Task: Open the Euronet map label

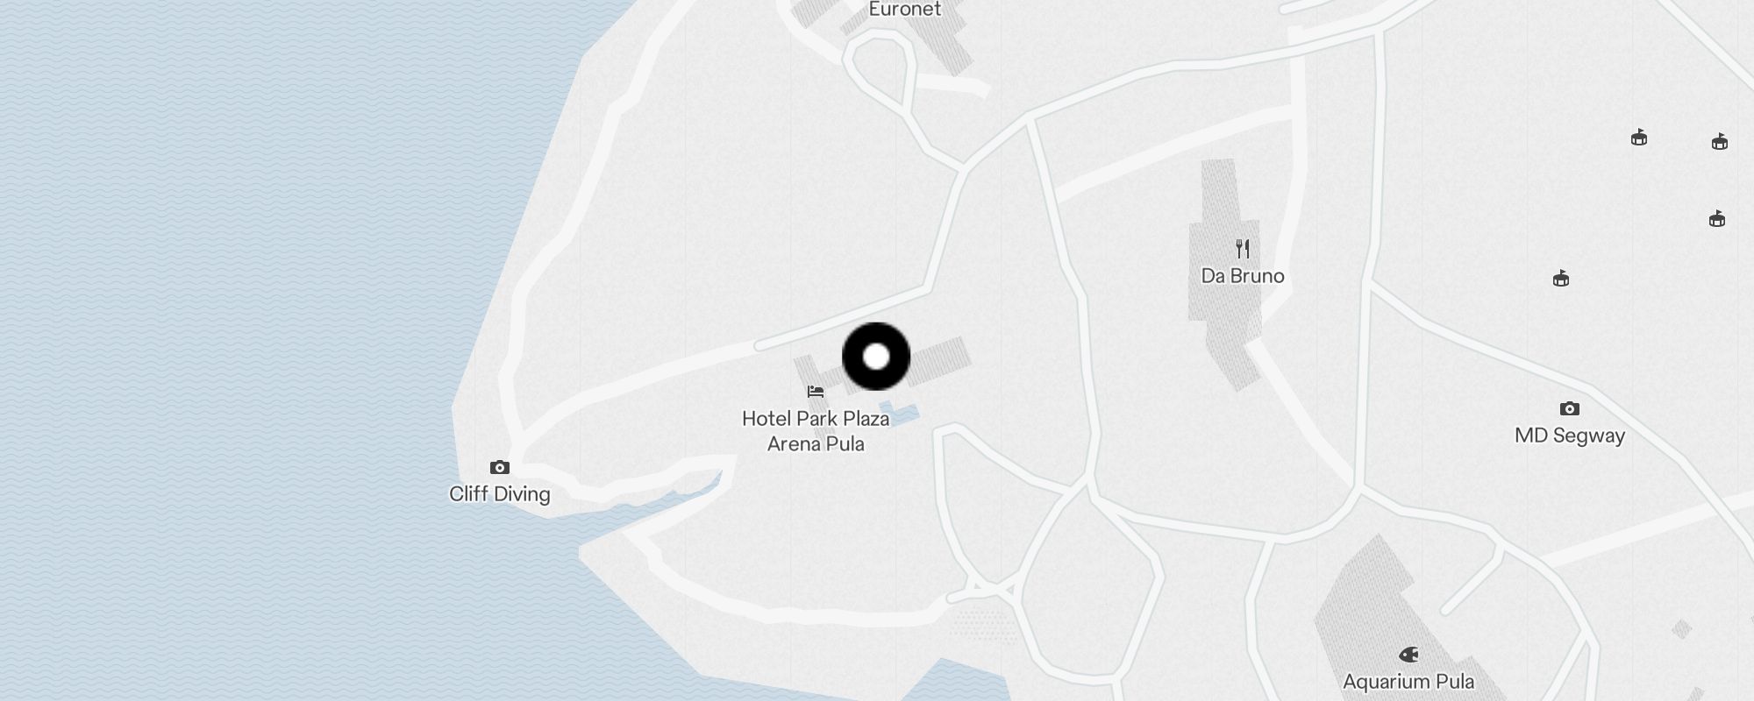Action: click(x=905, y=9)
